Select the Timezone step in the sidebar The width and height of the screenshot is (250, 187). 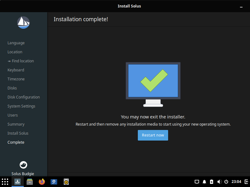(16, 79)
